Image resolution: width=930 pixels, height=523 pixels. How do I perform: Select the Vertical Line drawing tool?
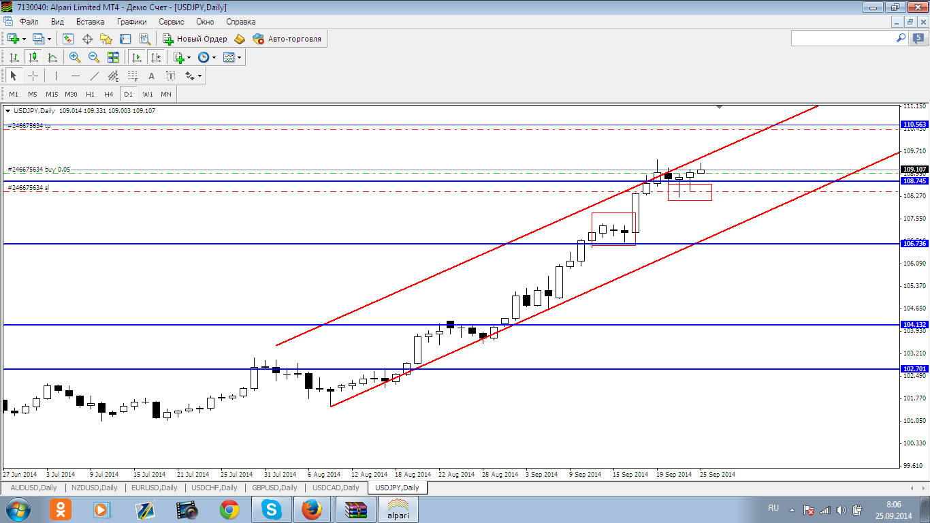pos(56,76)
